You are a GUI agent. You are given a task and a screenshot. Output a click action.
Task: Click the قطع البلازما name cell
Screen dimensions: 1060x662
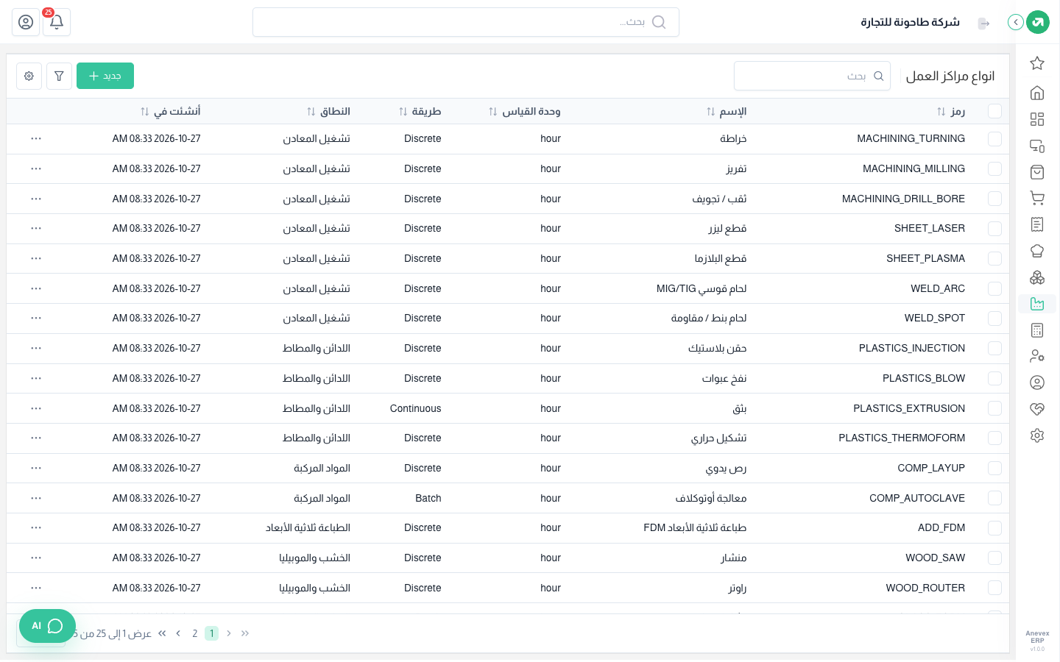point(721,258)
